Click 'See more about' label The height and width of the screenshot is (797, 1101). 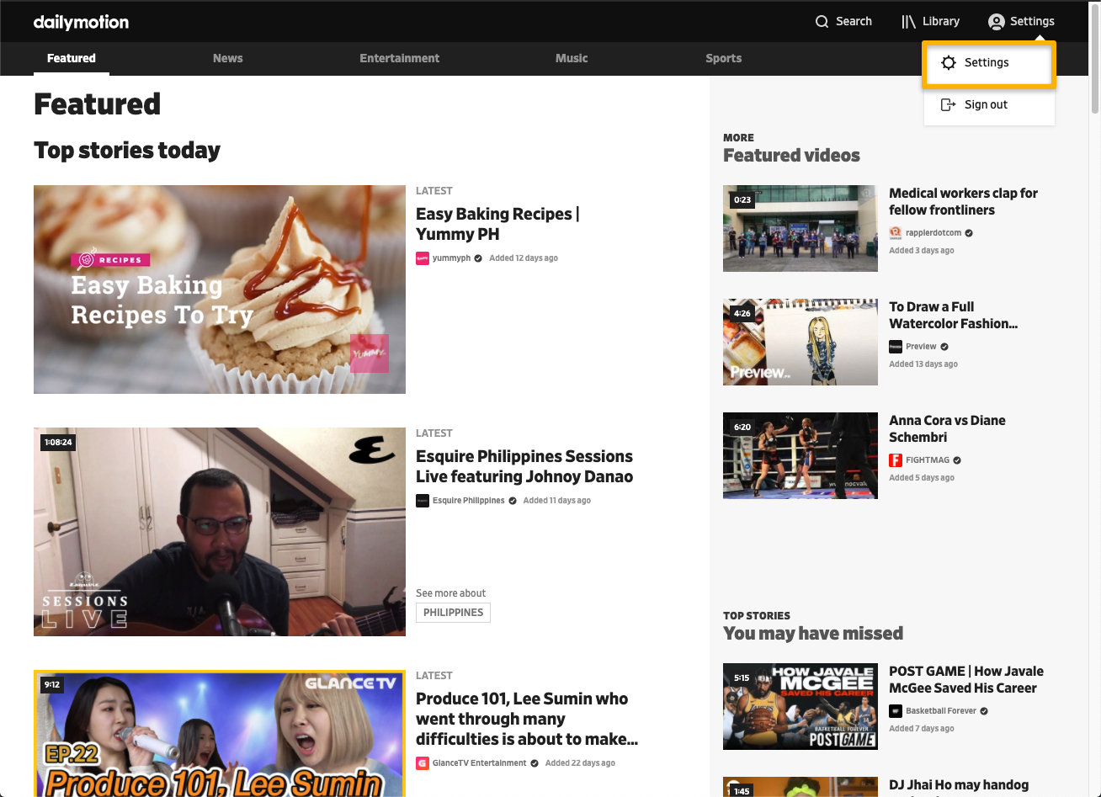(450, 593)
